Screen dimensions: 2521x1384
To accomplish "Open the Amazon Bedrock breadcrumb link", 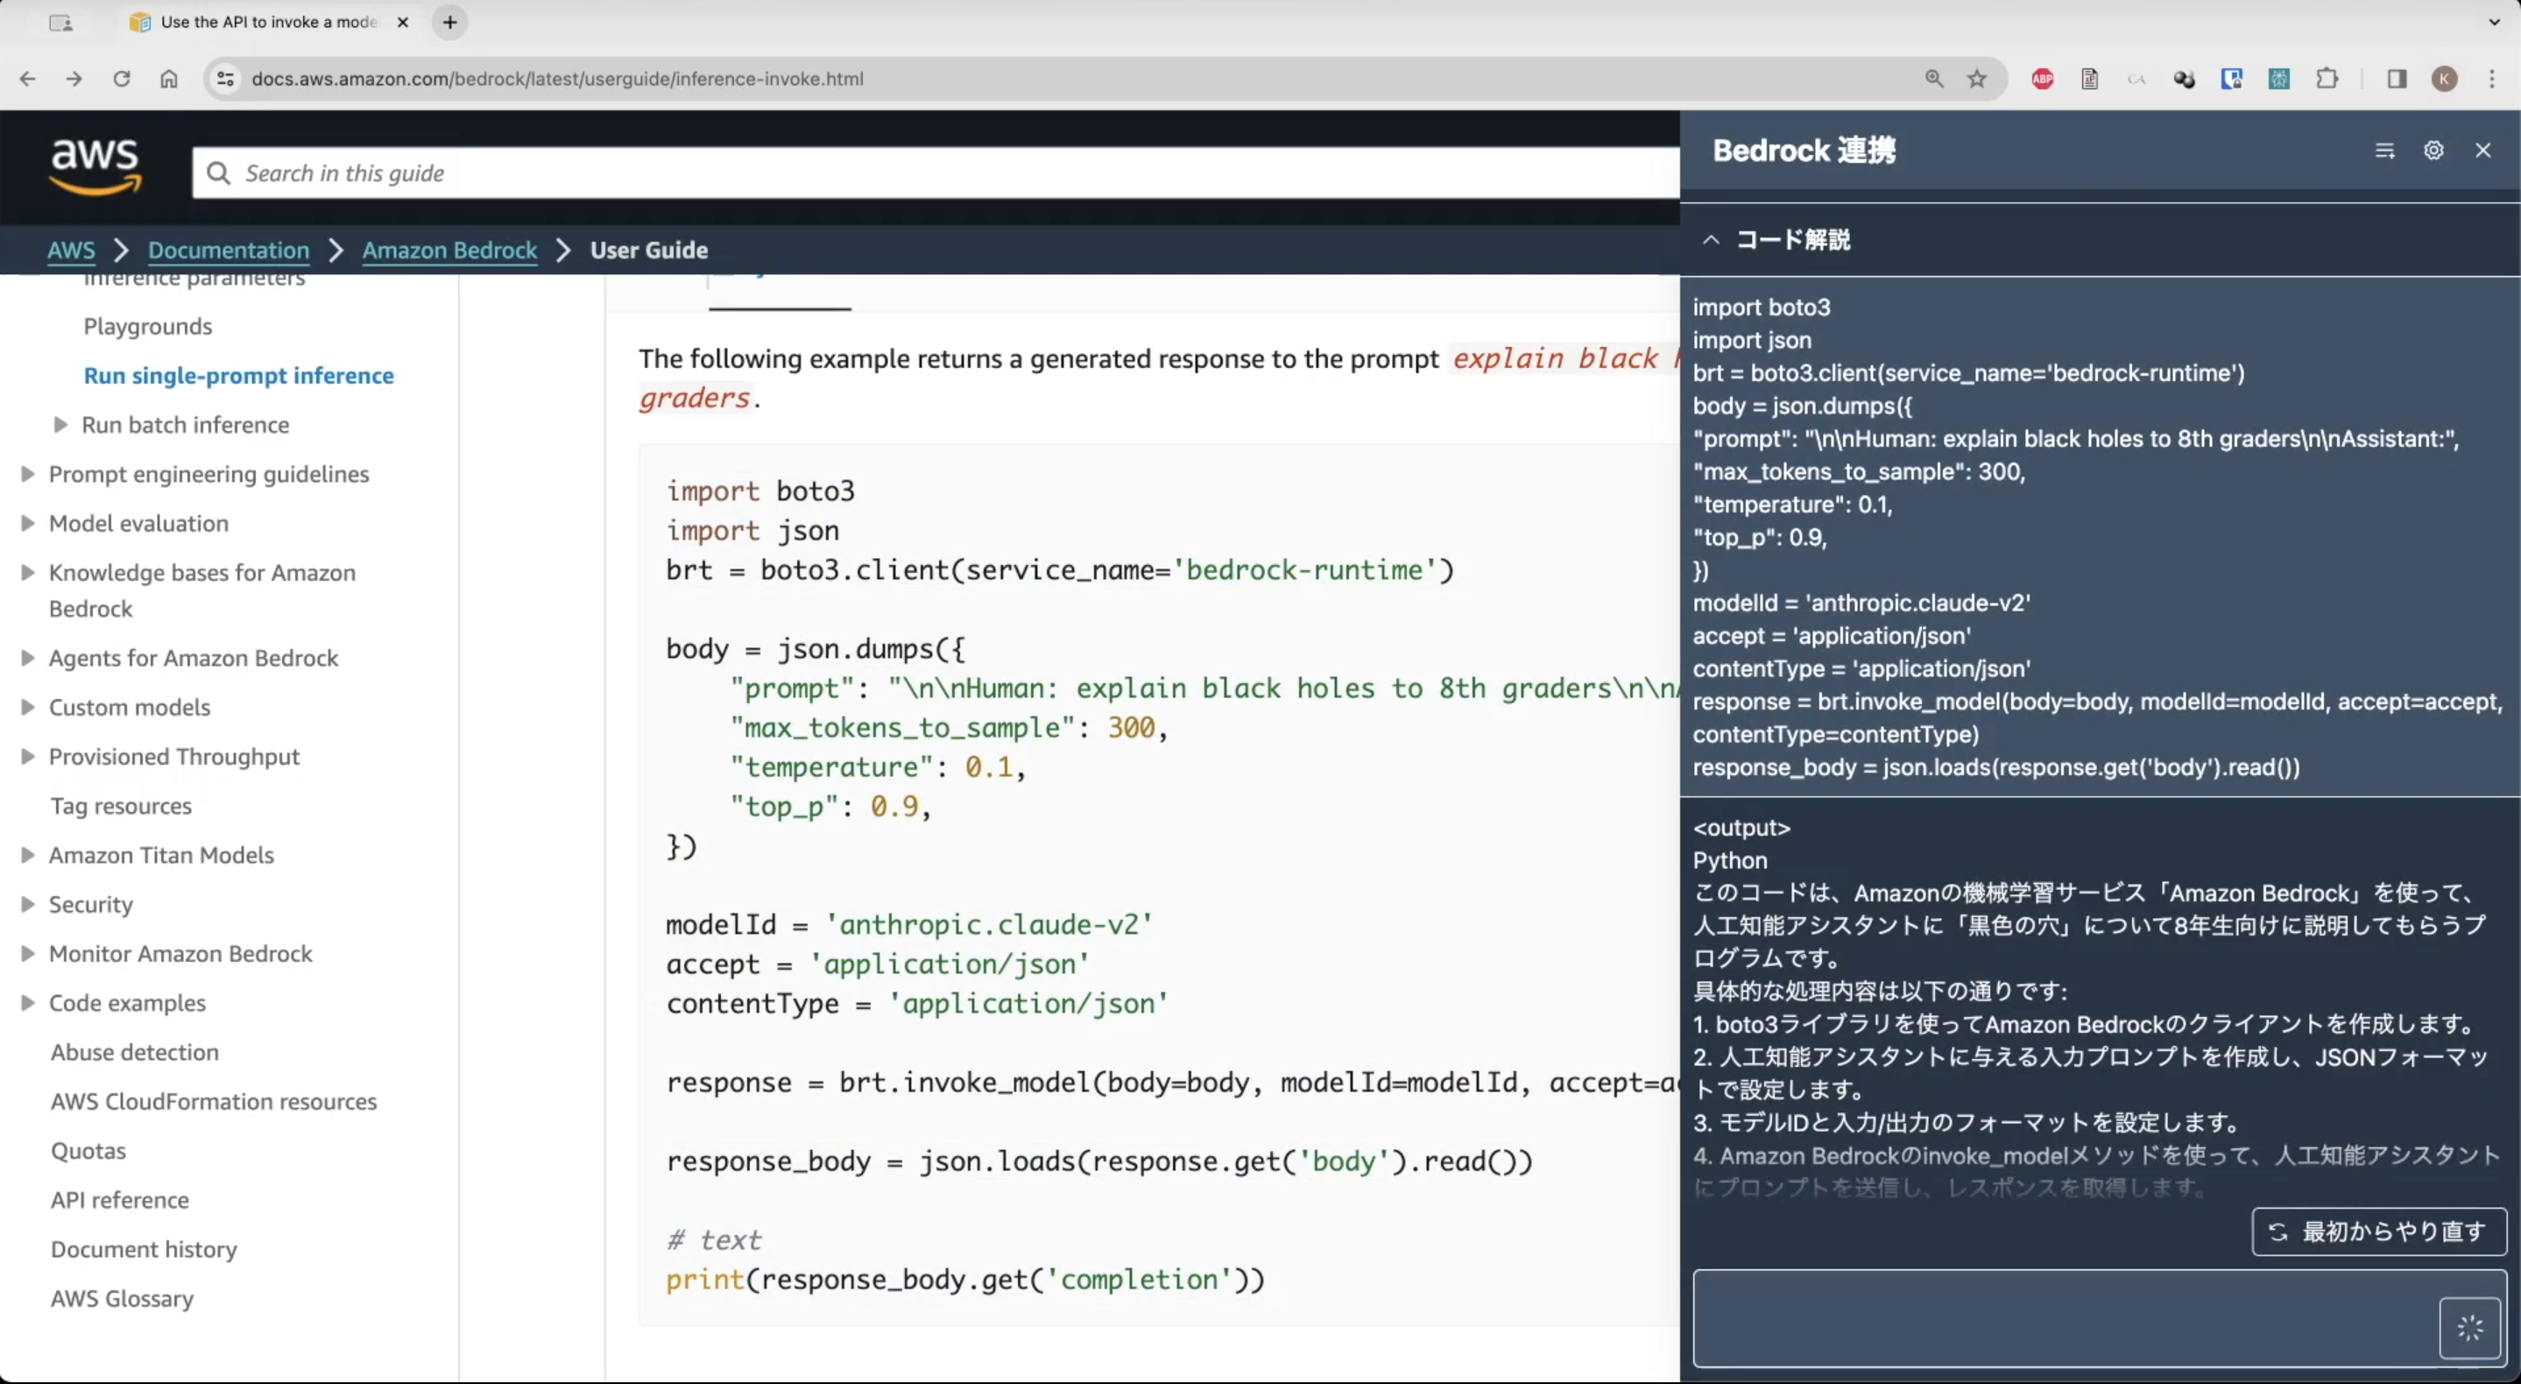I will (x=449, y=250).
